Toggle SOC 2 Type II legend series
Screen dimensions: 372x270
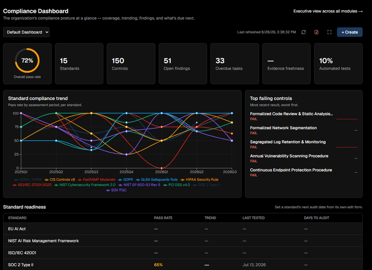click(206, 185)
